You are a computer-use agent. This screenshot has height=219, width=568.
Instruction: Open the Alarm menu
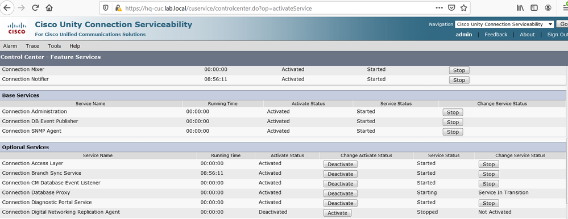10,46
